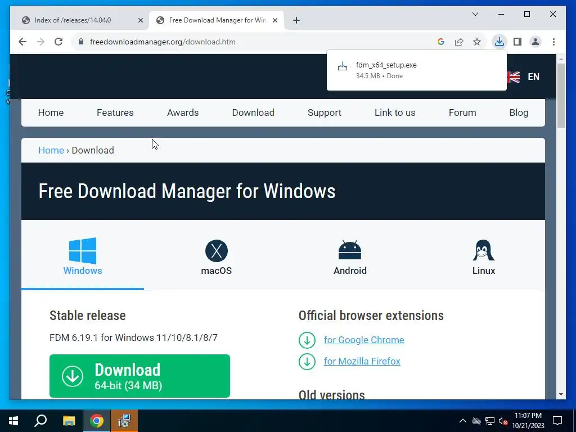Bookmark this page with the star
The height and width of the screenshot is (432, 576).
point(477,42)
